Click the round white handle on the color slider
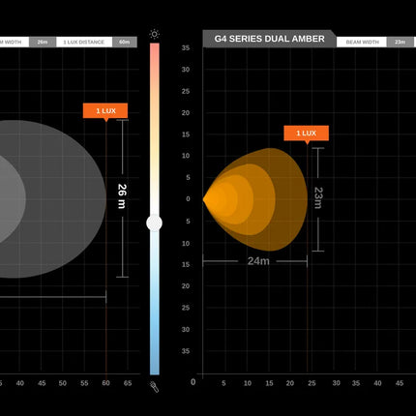Image resolution: width=416 pixels, height=416 pixels. coord(154,223)
